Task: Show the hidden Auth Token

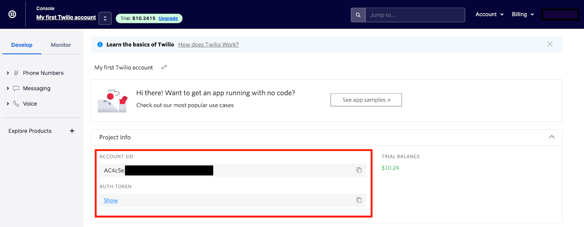Action: pos(111,200)
